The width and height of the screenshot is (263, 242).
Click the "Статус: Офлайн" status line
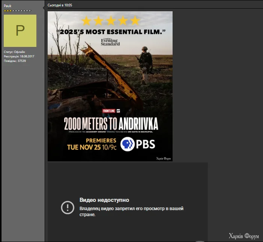[x=14, y=52]
